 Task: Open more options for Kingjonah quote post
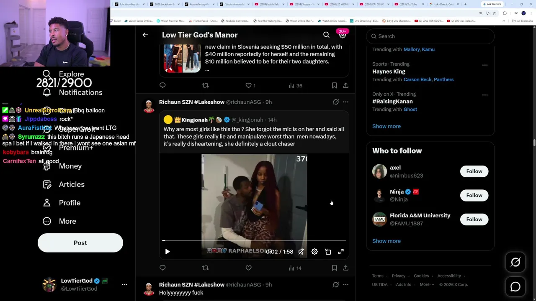pos(345,102)
